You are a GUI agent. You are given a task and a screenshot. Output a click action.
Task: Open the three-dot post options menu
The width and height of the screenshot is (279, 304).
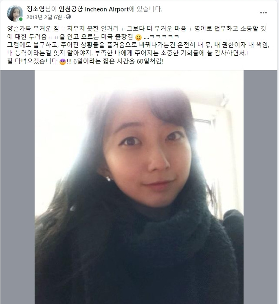(263, 13)
